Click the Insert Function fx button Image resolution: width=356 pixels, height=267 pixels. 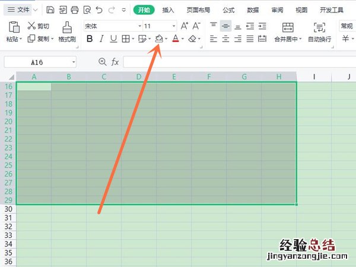click(115, 62)
